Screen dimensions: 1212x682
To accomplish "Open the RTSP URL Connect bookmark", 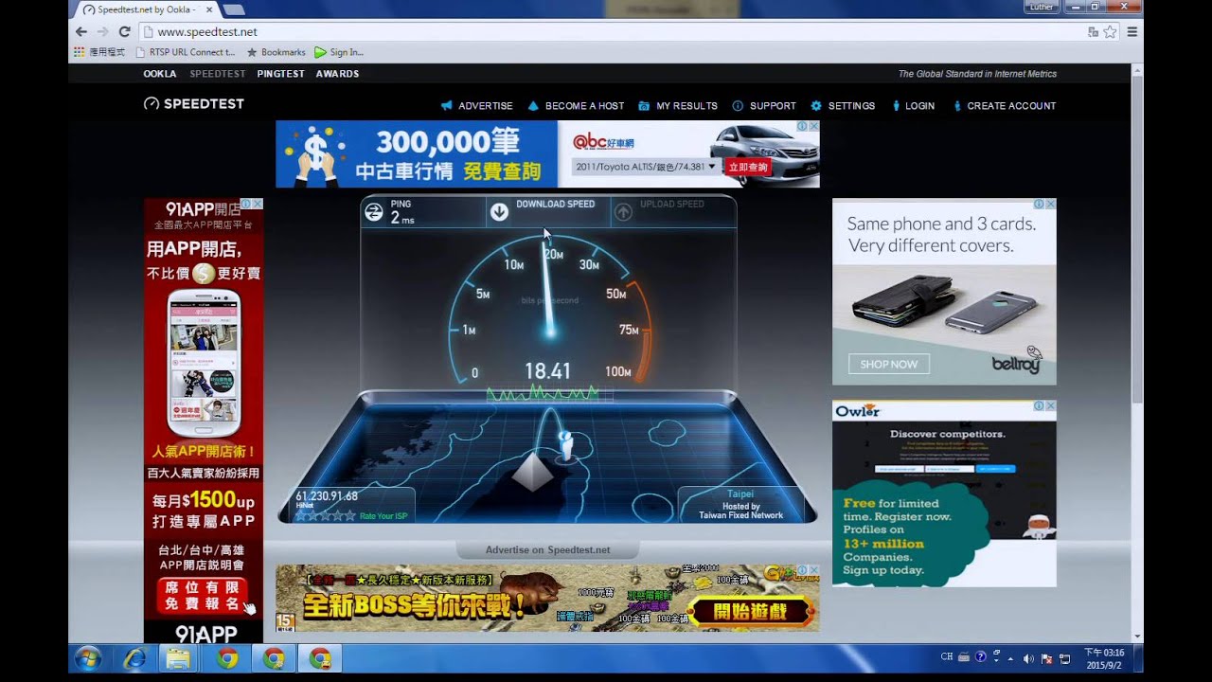I will pos(186,52).
